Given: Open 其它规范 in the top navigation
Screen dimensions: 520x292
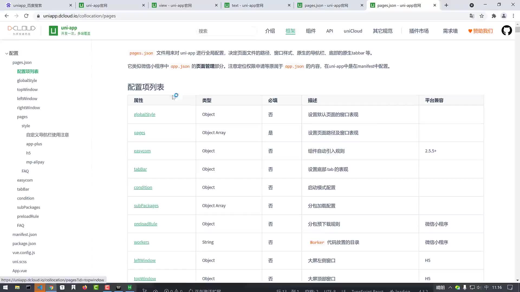Looking at the screenshot, I should point(382,31).
